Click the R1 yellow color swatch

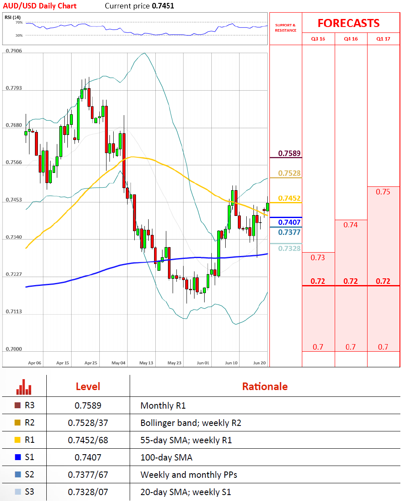(18, 440)
